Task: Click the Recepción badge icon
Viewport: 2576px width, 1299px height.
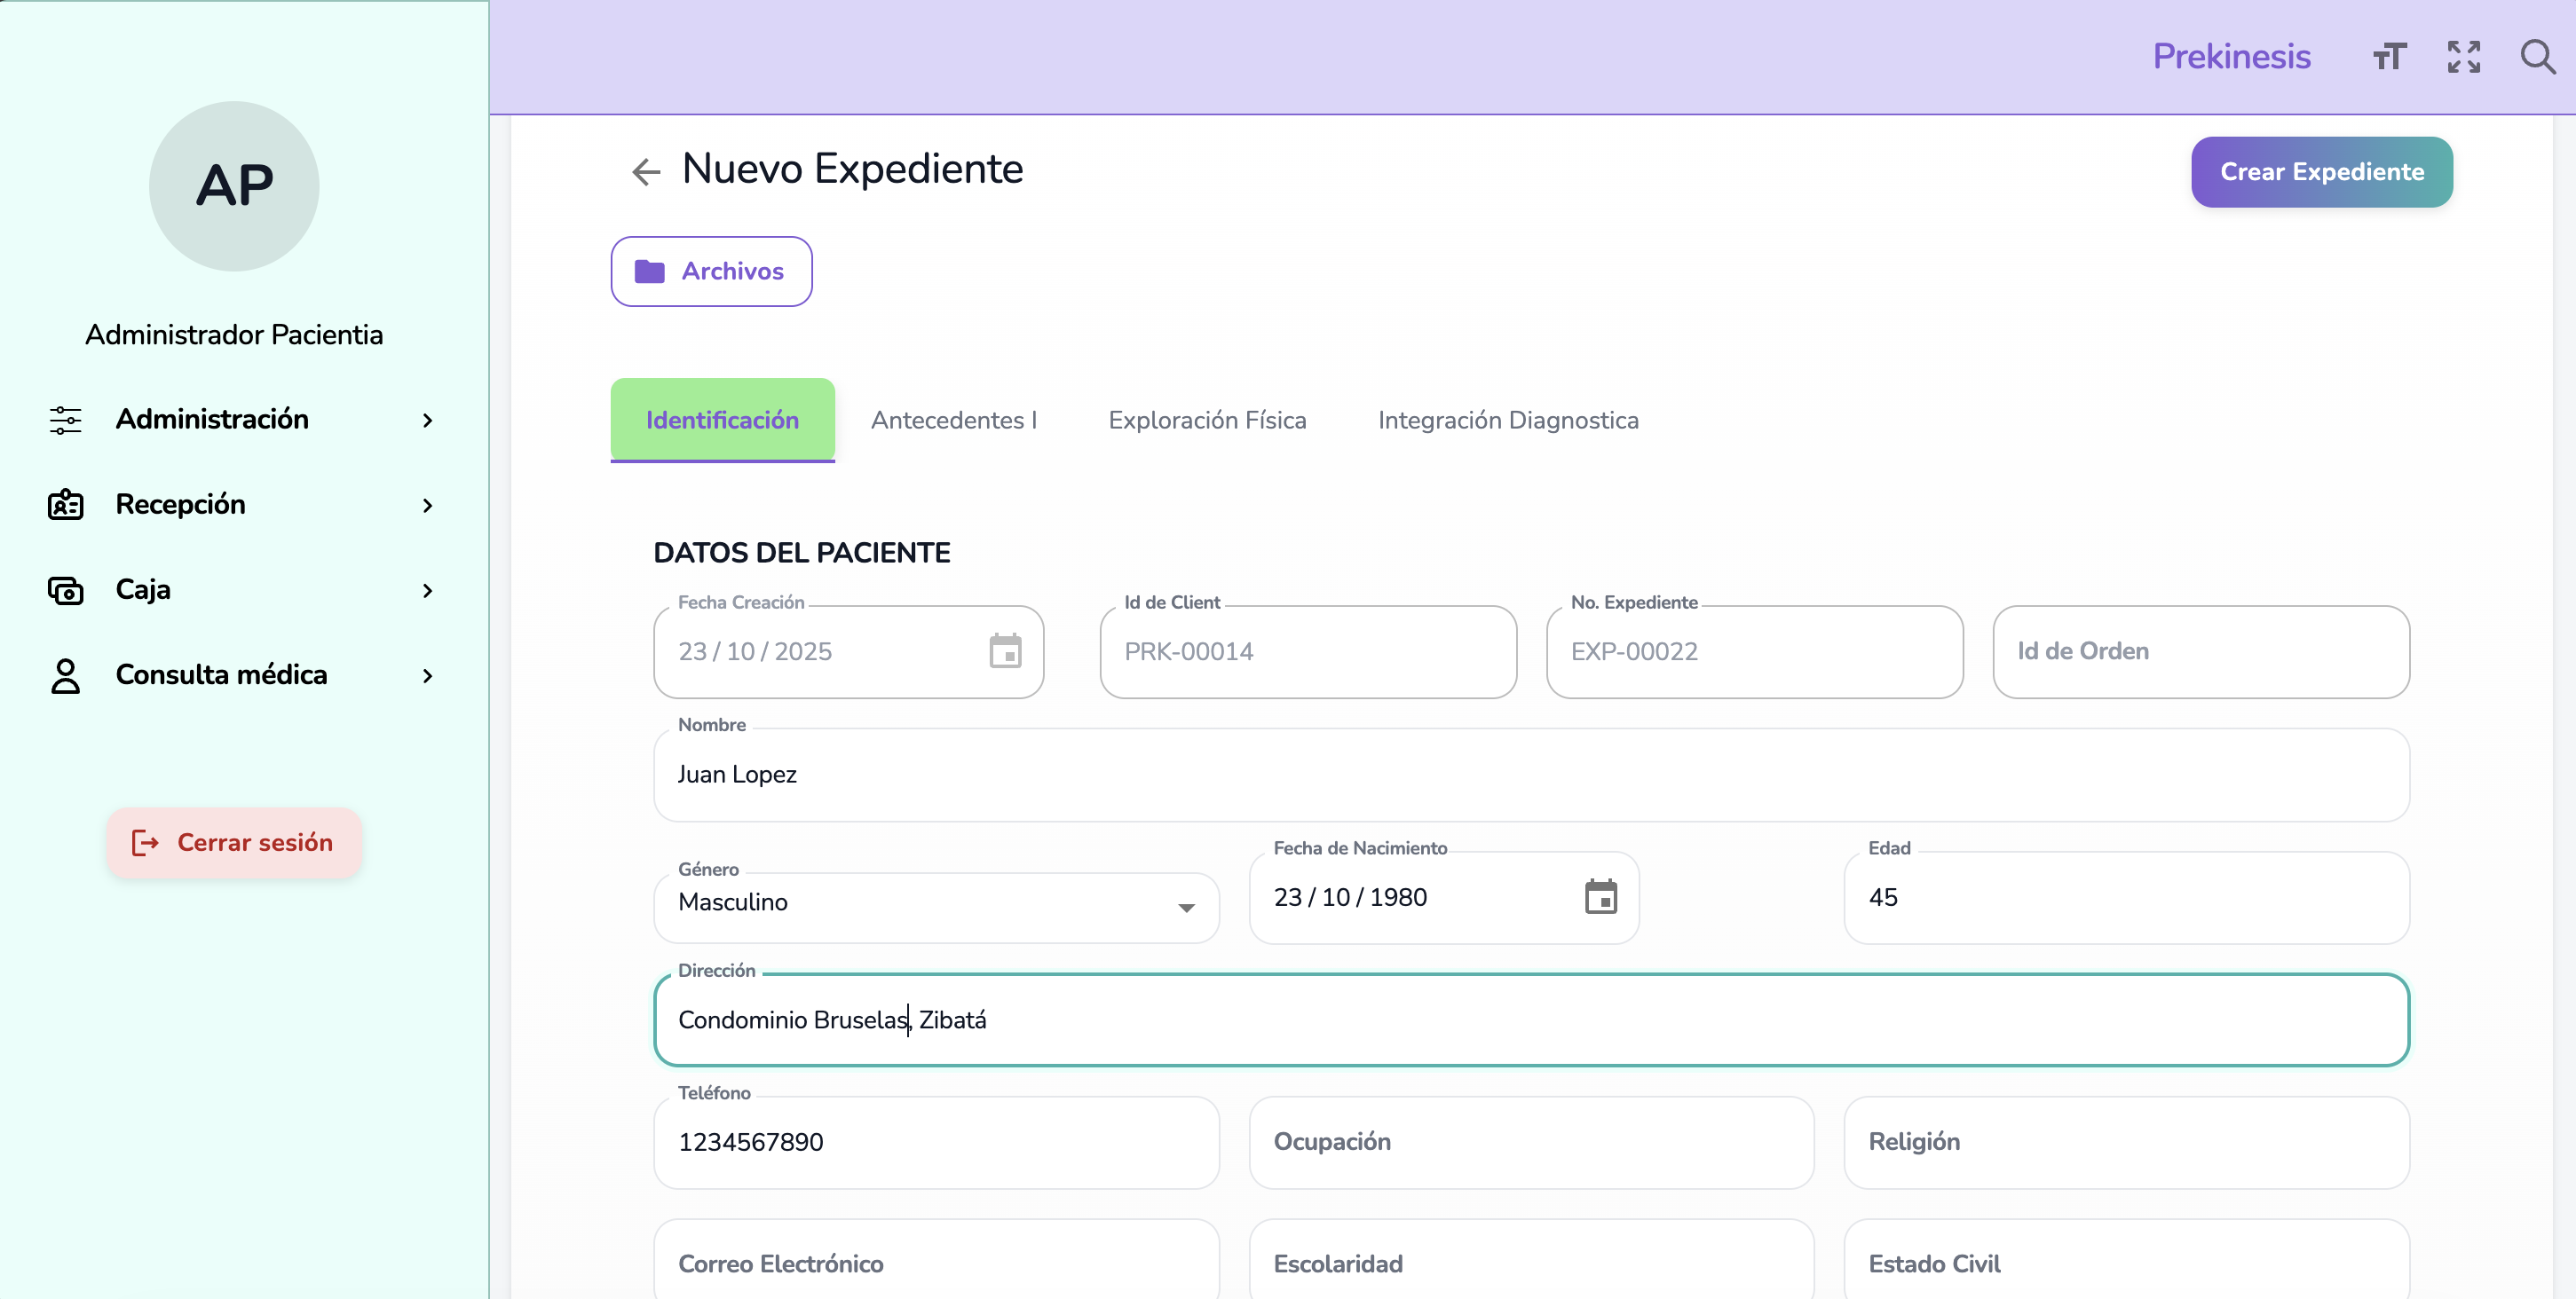Action: click(66, 505)
